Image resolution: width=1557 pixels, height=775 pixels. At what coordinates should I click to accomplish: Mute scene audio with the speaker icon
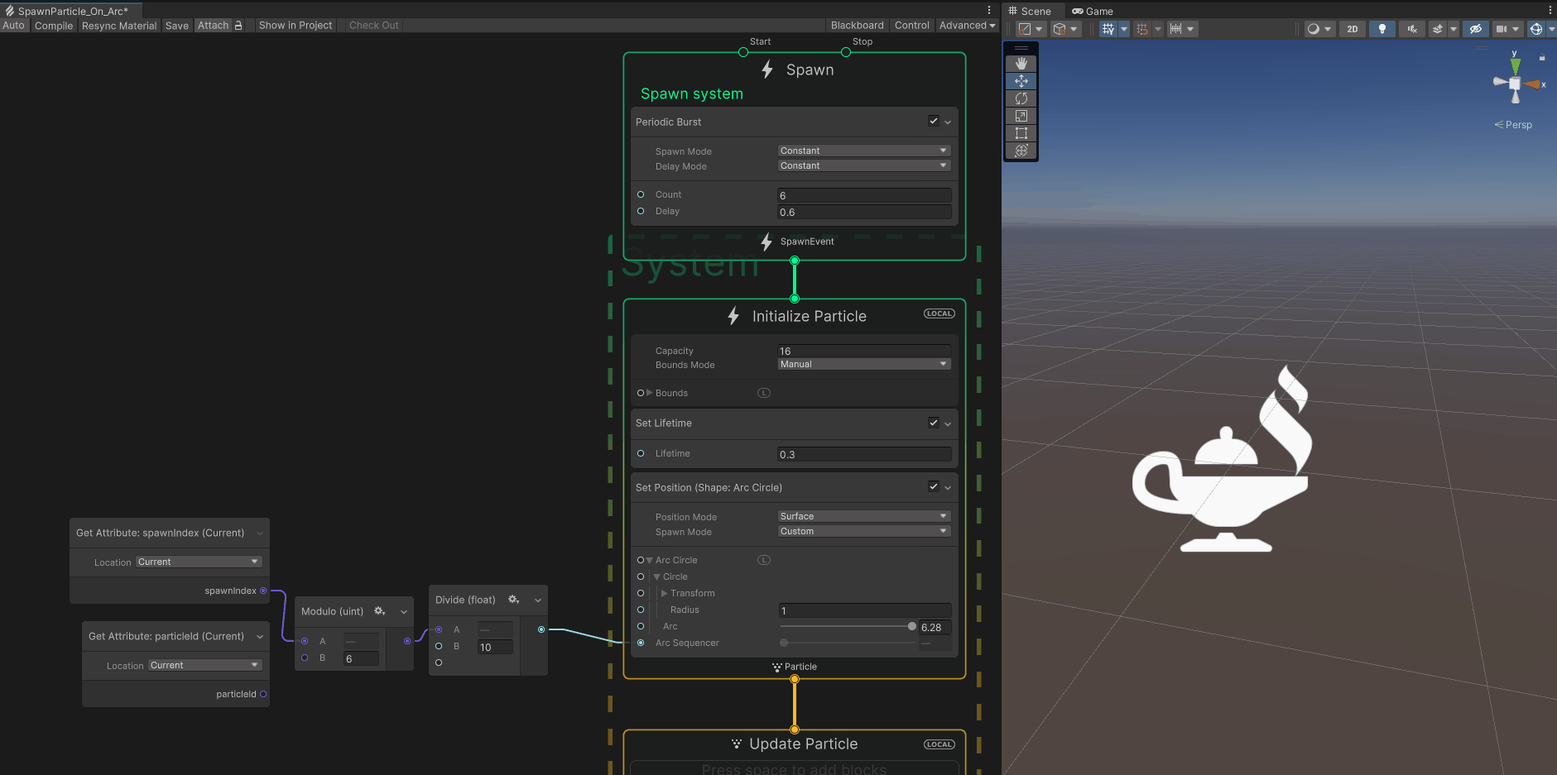pos(1410,28)
